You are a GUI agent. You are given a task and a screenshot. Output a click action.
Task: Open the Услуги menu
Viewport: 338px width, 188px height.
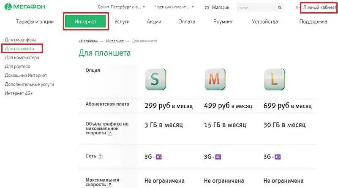tap(122, 22)
